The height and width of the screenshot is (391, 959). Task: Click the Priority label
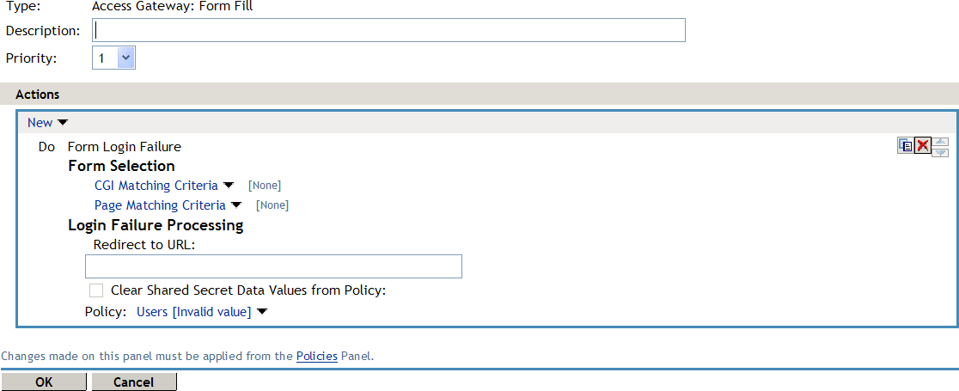point(31,58)
